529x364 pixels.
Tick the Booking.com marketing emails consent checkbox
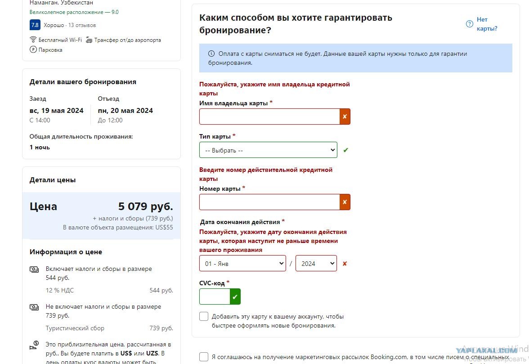204,357
